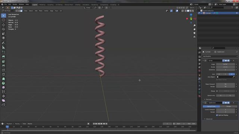239x134 pixels.
Task: Switch to the Modeling workspace tab
Action: click(x=42, y=5)
